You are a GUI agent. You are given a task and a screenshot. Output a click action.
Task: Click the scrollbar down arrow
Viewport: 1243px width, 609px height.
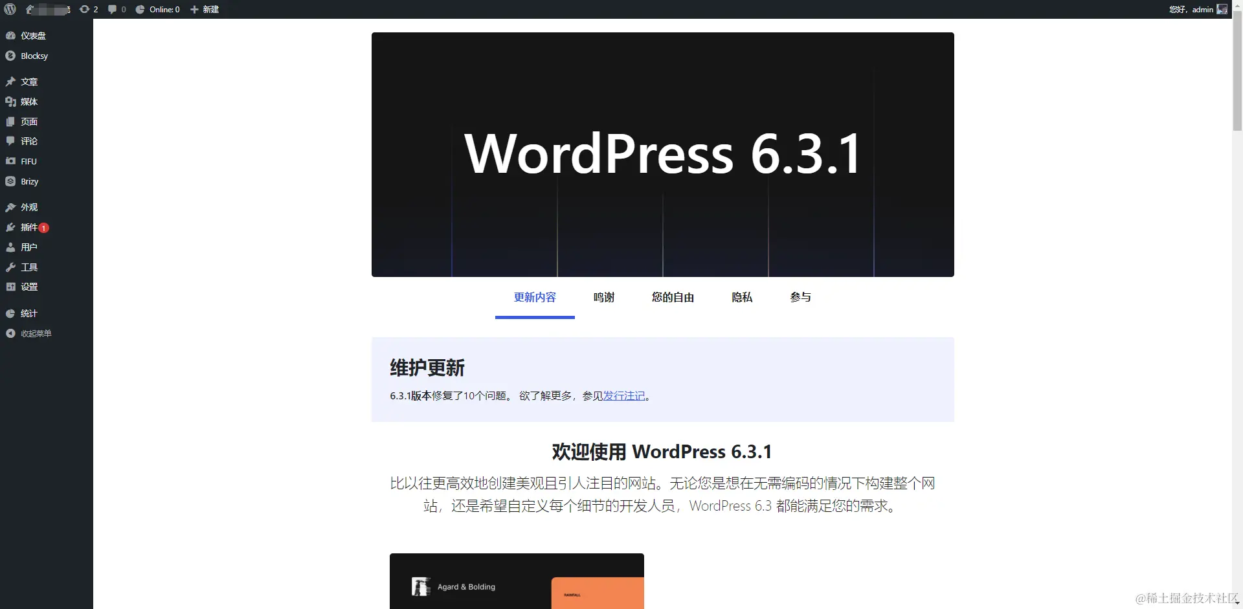pos(1237,603)
